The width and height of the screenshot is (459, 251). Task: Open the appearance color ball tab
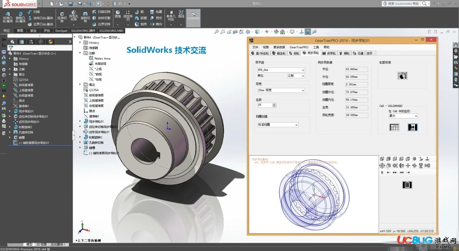pyautogui.click(x=50, y=42)
